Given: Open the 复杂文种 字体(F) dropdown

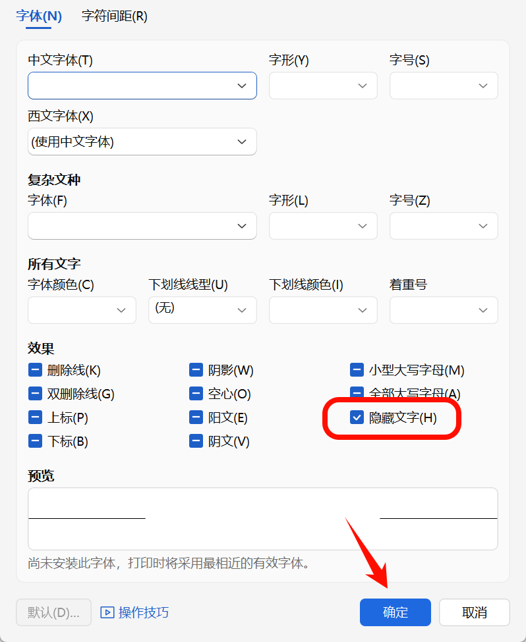Looking at the screenshot, I should point(142,226).
